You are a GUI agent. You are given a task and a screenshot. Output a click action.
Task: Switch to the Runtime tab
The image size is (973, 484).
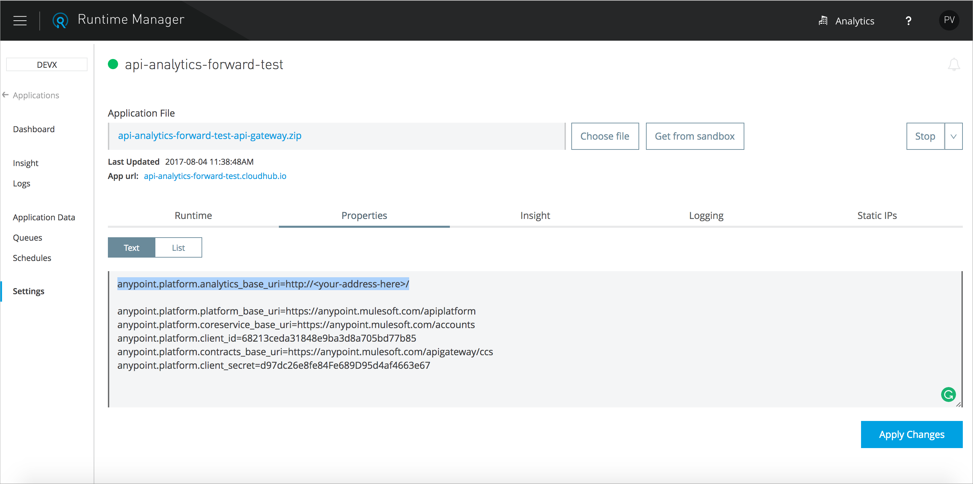click(194, 216)
